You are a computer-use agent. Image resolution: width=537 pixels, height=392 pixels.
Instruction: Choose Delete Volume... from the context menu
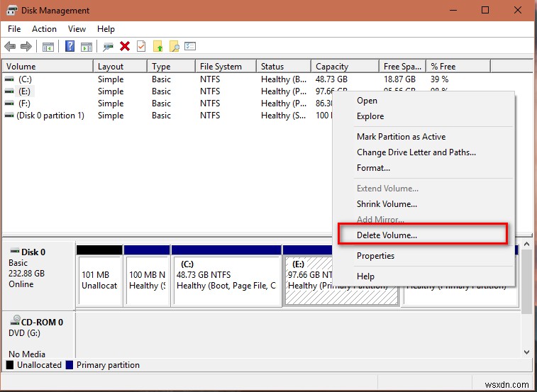[x=387, y=235]
